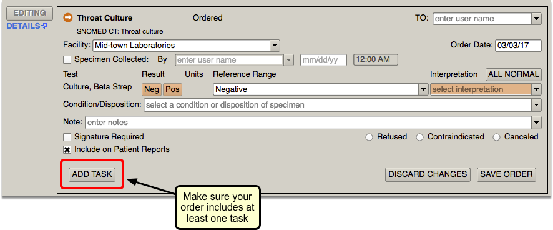
Task: Set result to Pos
Action: pyautogui.click(x=172, y=89)
